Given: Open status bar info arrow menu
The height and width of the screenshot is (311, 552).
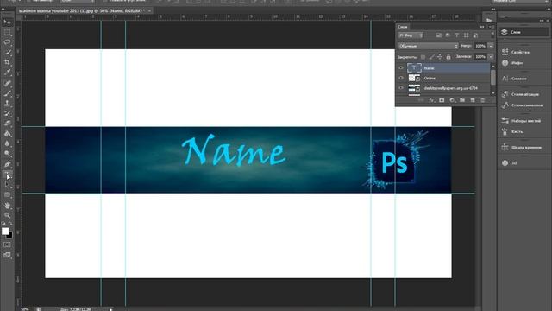Looking at the screenshot, I should (111, 309).
